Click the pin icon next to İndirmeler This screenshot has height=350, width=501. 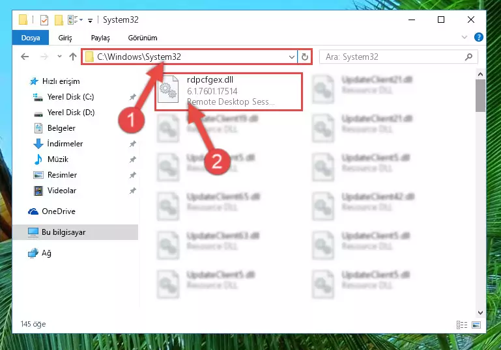click(x=133, y=144)
